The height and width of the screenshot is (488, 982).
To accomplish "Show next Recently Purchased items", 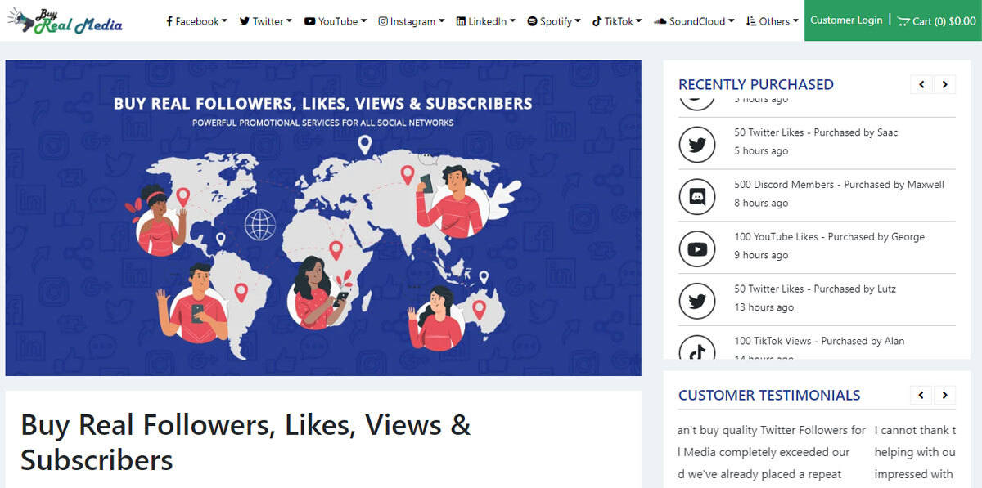I will point(944,84).
